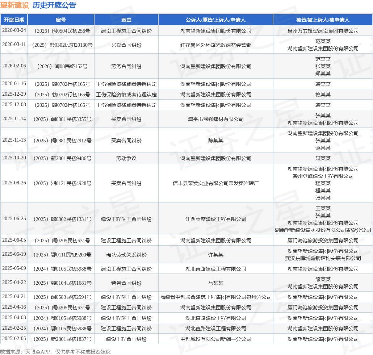Select the 被告/被上诉人/被申请人 column header
This screenshot has width=373, height=355.
click(323, 20)
